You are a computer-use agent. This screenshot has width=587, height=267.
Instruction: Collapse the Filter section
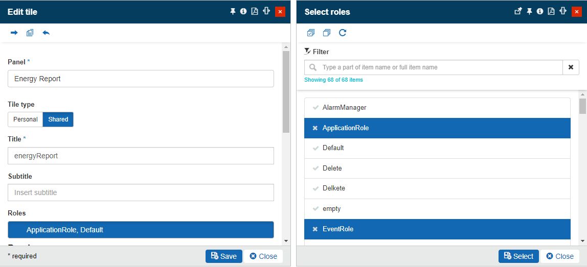point(317,52)
